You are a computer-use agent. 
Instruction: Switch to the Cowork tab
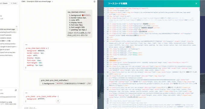tap(4, 3)
